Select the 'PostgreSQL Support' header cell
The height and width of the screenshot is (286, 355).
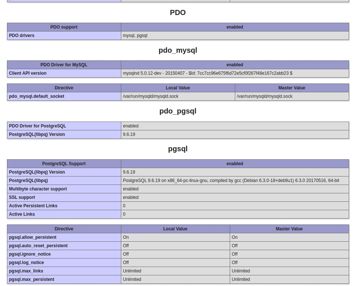coord(64,164)
